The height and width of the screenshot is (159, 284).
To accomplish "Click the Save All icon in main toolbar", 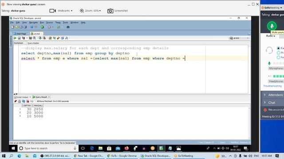I will (x=25, y=27).
